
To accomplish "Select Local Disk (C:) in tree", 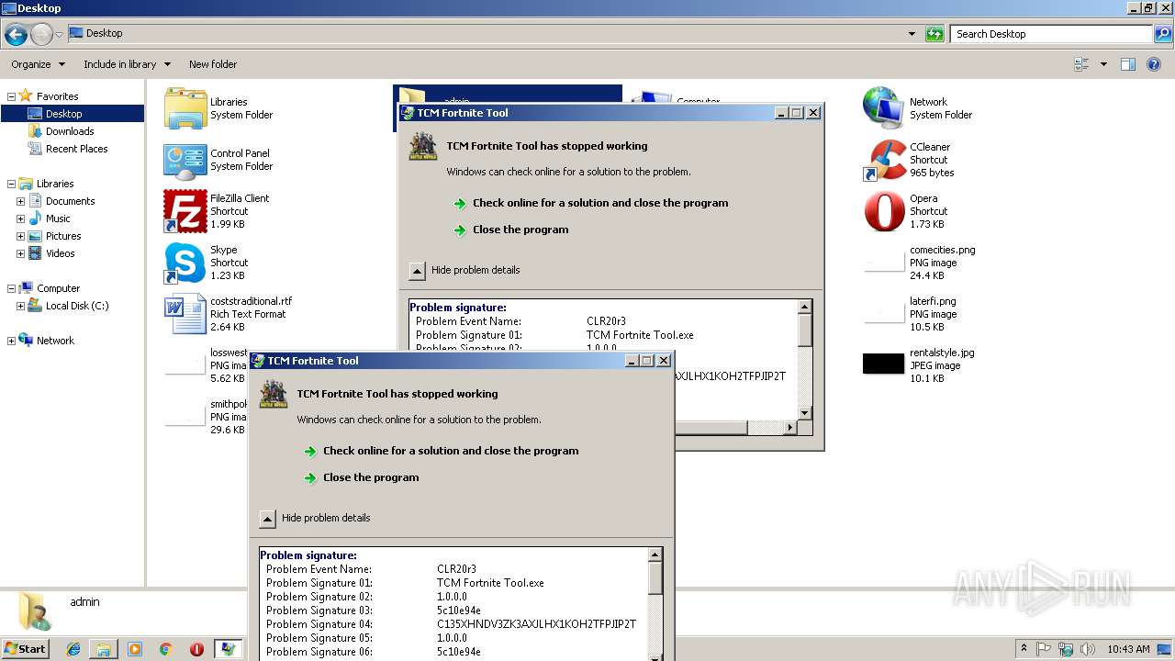I will (x=77, y=306).
